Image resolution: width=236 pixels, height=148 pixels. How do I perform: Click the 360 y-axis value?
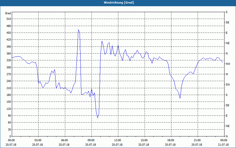9,54
